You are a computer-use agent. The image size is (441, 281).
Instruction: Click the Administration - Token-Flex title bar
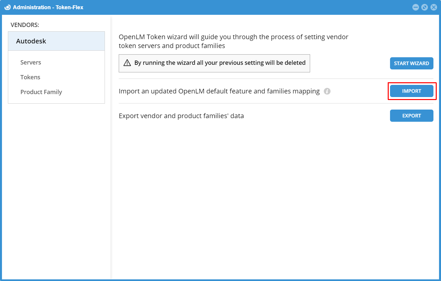pos(197,7)
